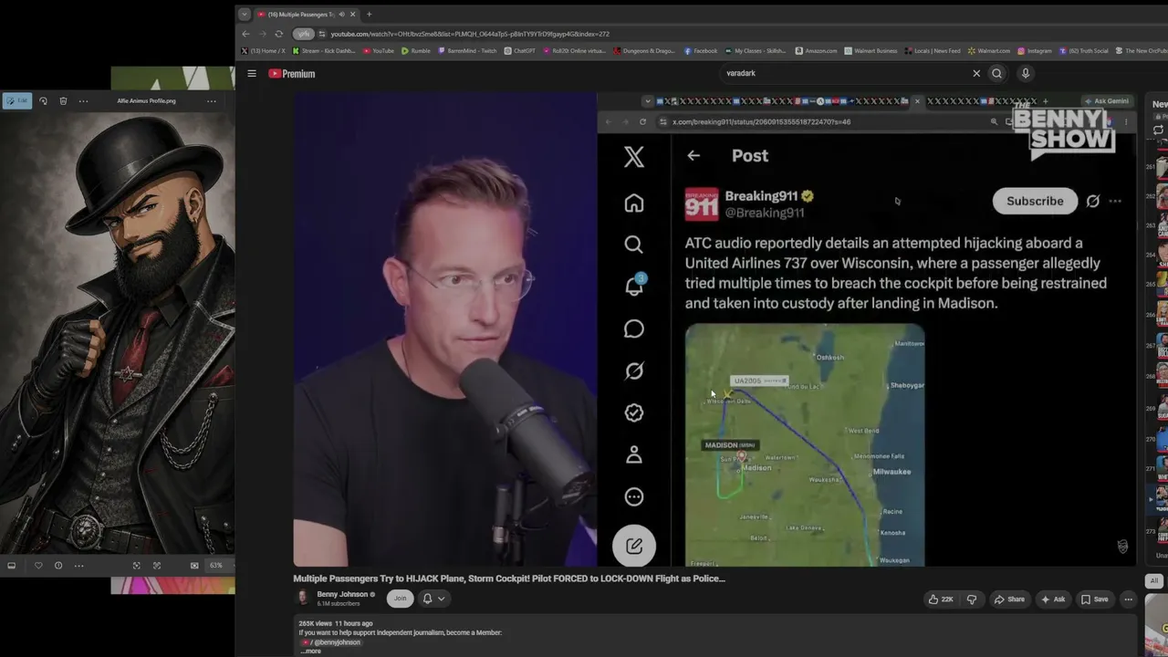Rotate the image in the Photos window
The image size is (1168, 657).
(x=43, y=101)
